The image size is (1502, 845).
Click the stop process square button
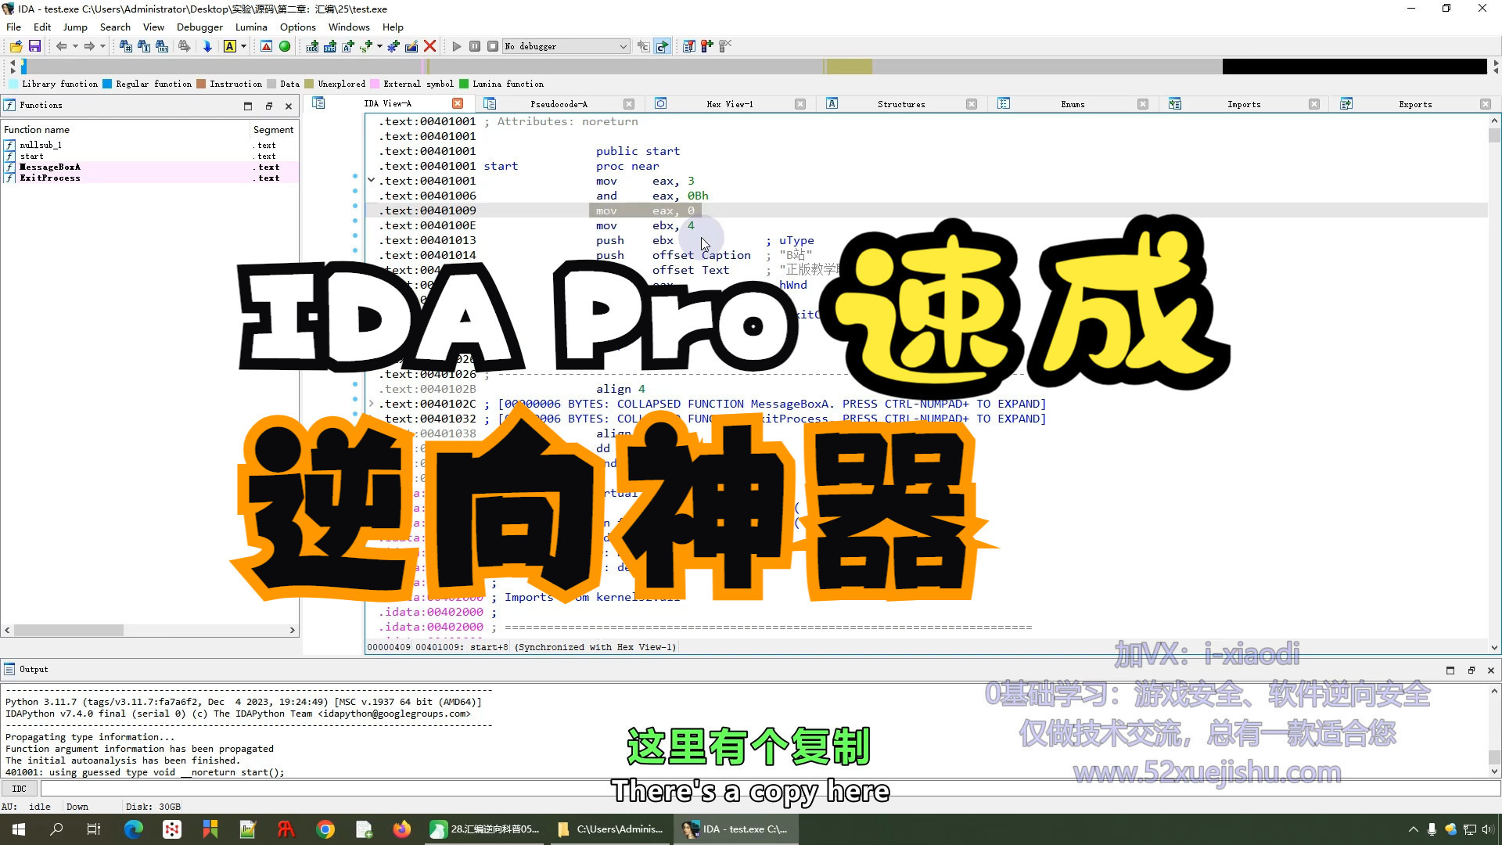coord(493,46)
